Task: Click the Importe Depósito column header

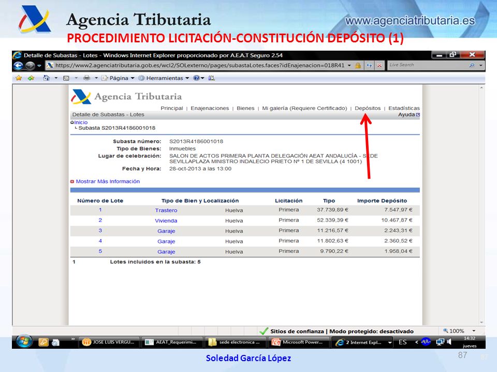Action: [x=382, y=200]
